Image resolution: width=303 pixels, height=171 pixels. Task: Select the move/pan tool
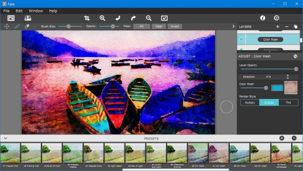coord(7,27)
